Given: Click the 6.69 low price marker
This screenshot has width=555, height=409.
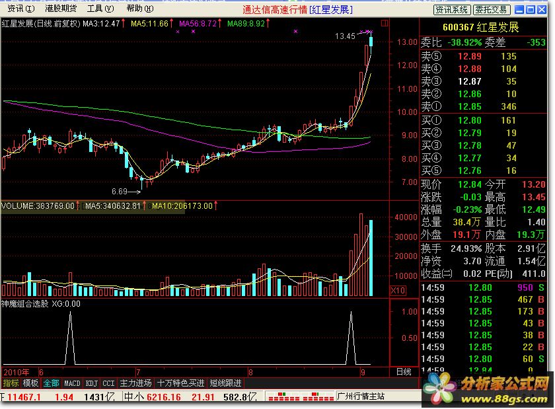Looking at the screenshot, I should 120,192.
